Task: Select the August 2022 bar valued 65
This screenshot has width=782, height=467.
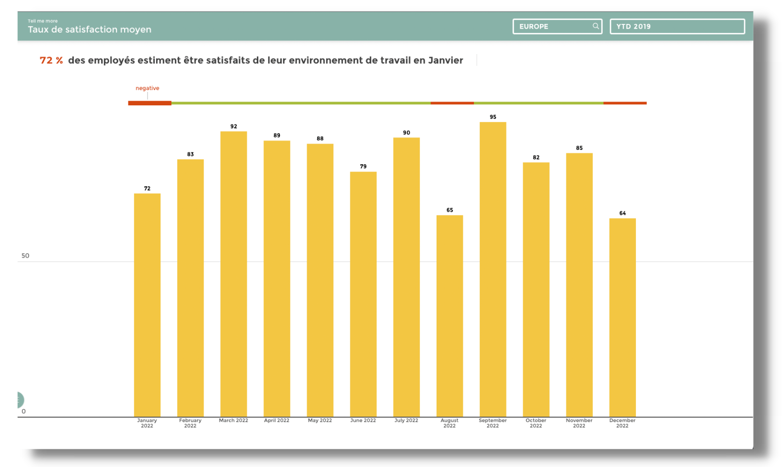Action: tap(449, 316)
